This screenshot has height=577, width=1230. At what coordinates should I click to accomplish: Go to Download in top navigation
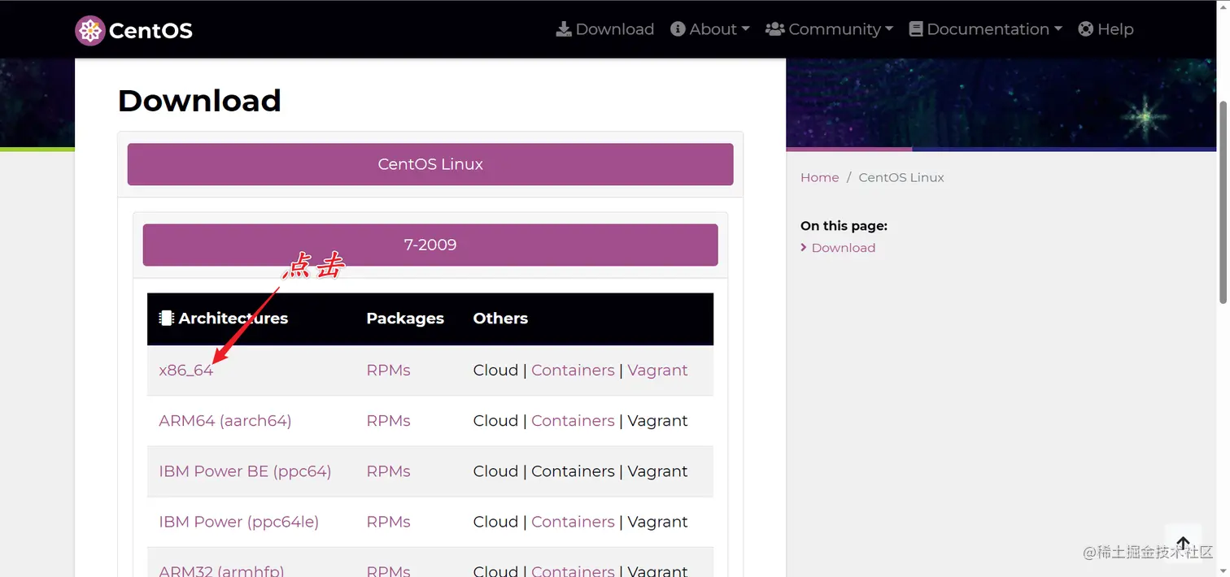[605, 29]
